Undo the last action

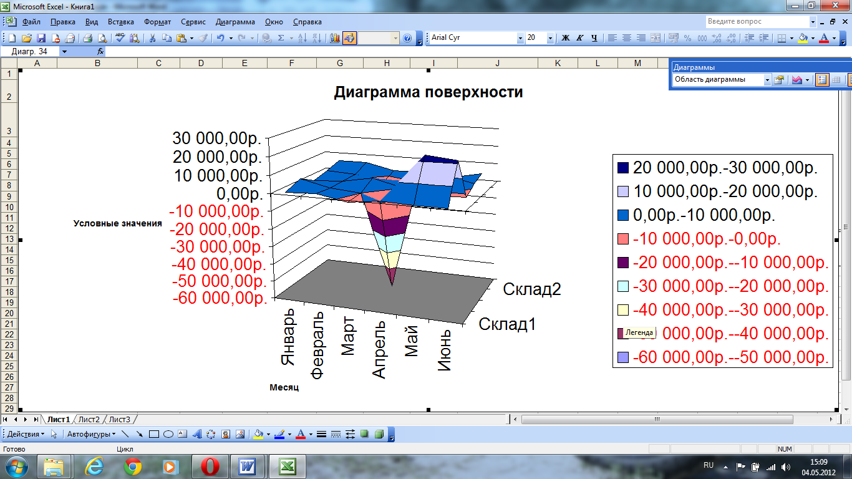[220, 38]
